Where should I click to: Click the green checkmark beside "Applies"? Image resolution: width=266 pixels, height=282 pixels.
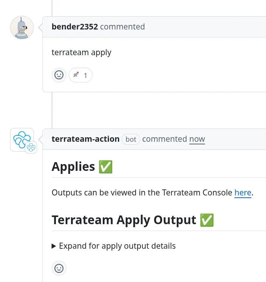pyautogui.click(x=105, y=167)
